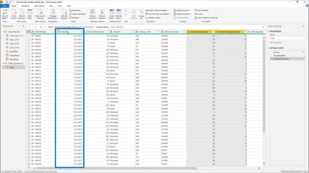Switch to the Help tab
Image resolution: width=309 pixels, height=173 pixels.
[69, 6]
